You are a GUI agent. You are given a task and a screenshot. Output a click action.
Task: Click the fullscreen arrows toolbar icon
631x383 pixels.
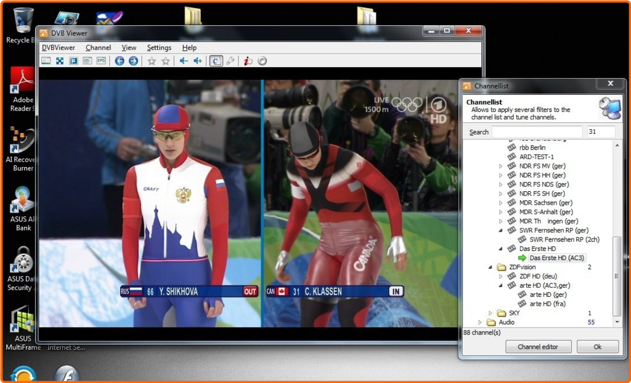(60, 61)
